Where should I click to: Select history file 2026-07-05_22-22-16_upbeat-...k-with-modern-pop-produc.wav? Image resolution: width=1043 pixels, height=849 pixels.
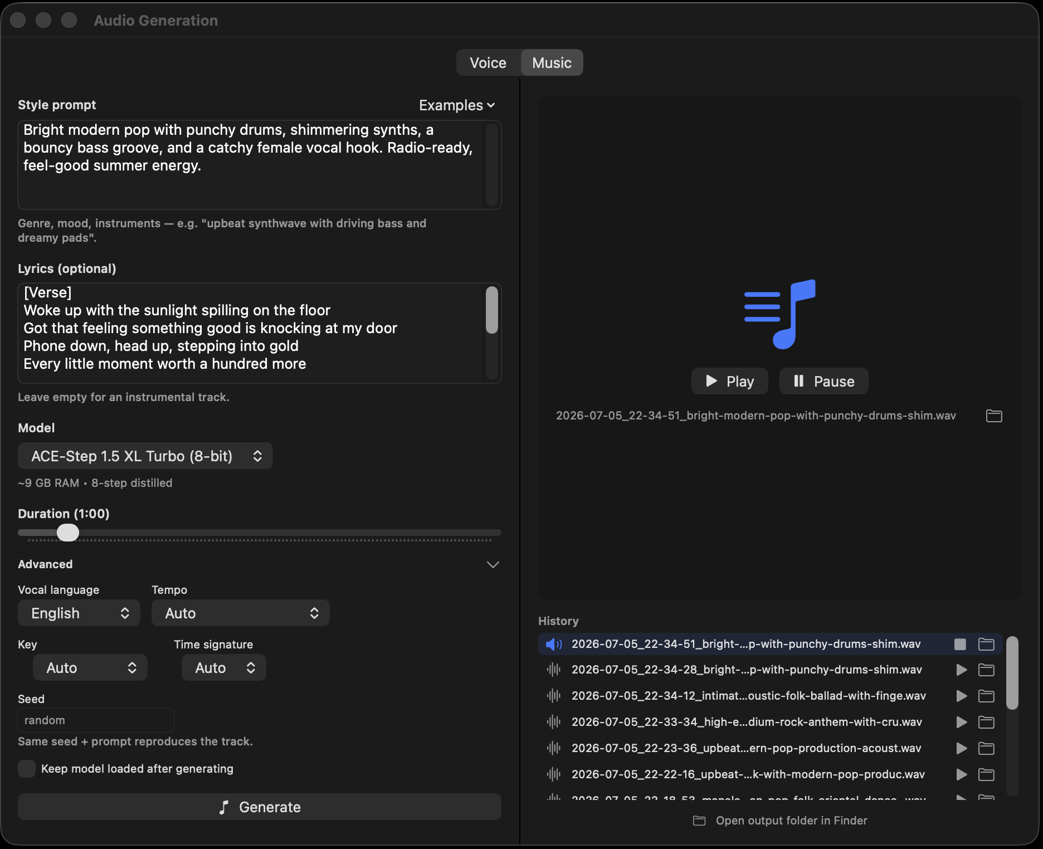[748, 774]
